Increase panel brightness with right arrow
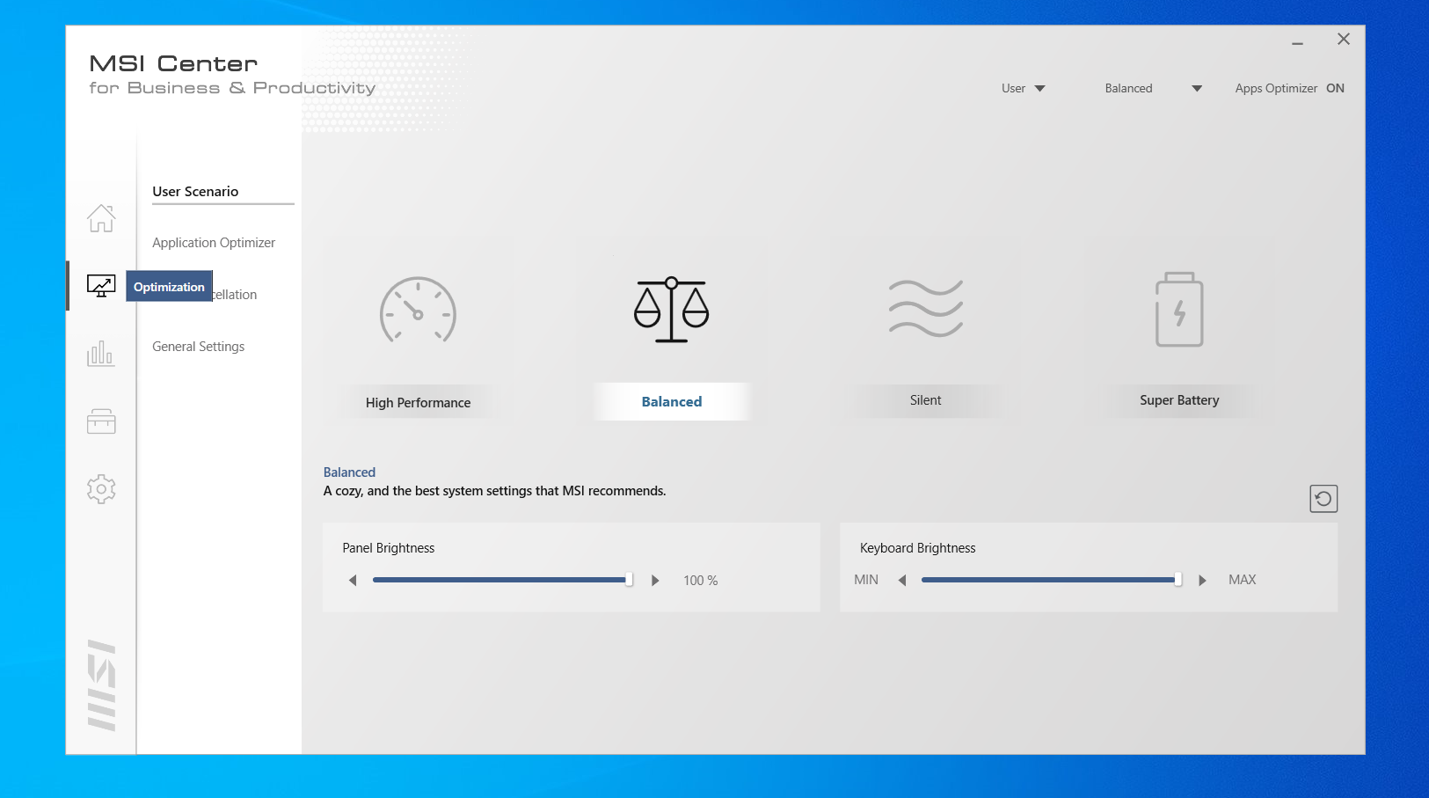Image resolution: width=1429 pixels, height=798 pixels. tap(655, 581)
